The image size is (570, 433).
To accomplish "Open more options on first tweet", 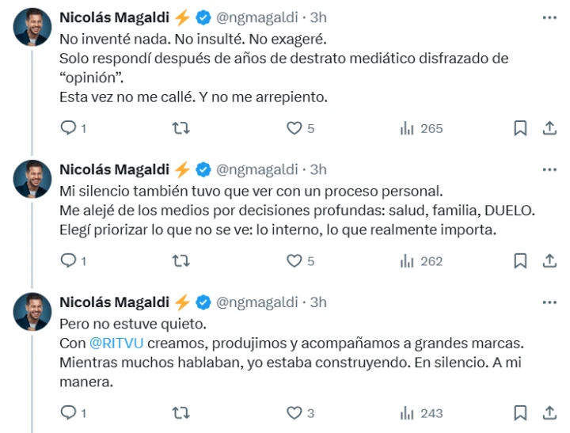I will pyautogui.click(x=549, y=17).
